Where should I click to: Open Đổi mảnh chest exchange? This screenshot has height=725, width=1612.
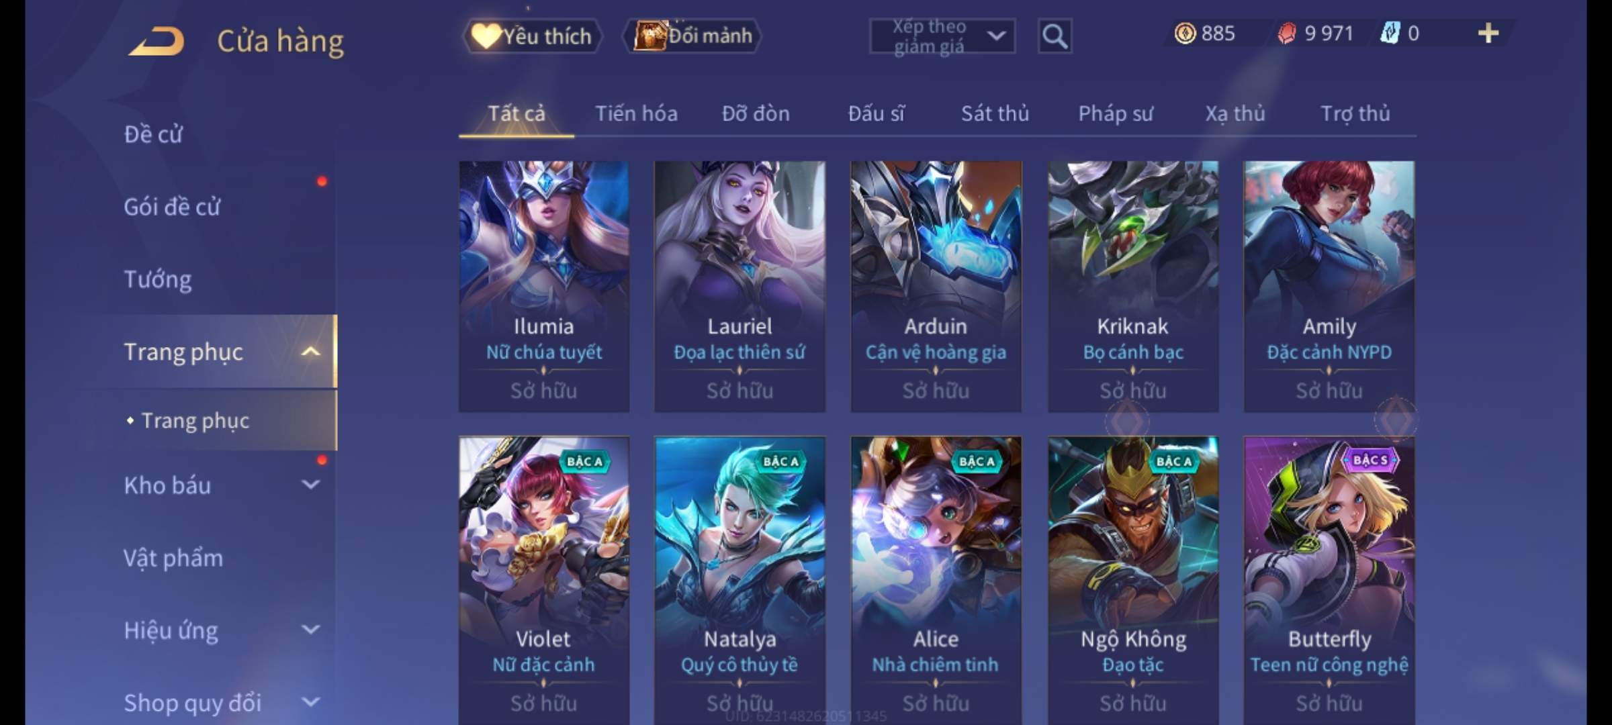click(x=692, y=36)
